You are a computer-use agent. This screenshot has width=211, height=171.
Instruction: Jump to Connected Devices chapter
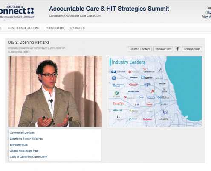point(22,133)
